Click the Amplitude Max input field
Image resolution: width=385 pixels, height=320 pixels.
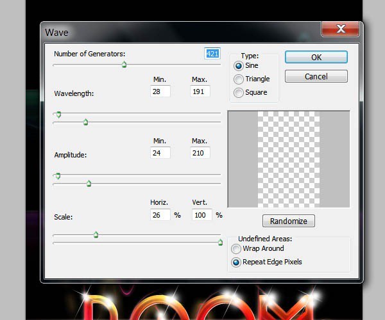click(200, 153)
